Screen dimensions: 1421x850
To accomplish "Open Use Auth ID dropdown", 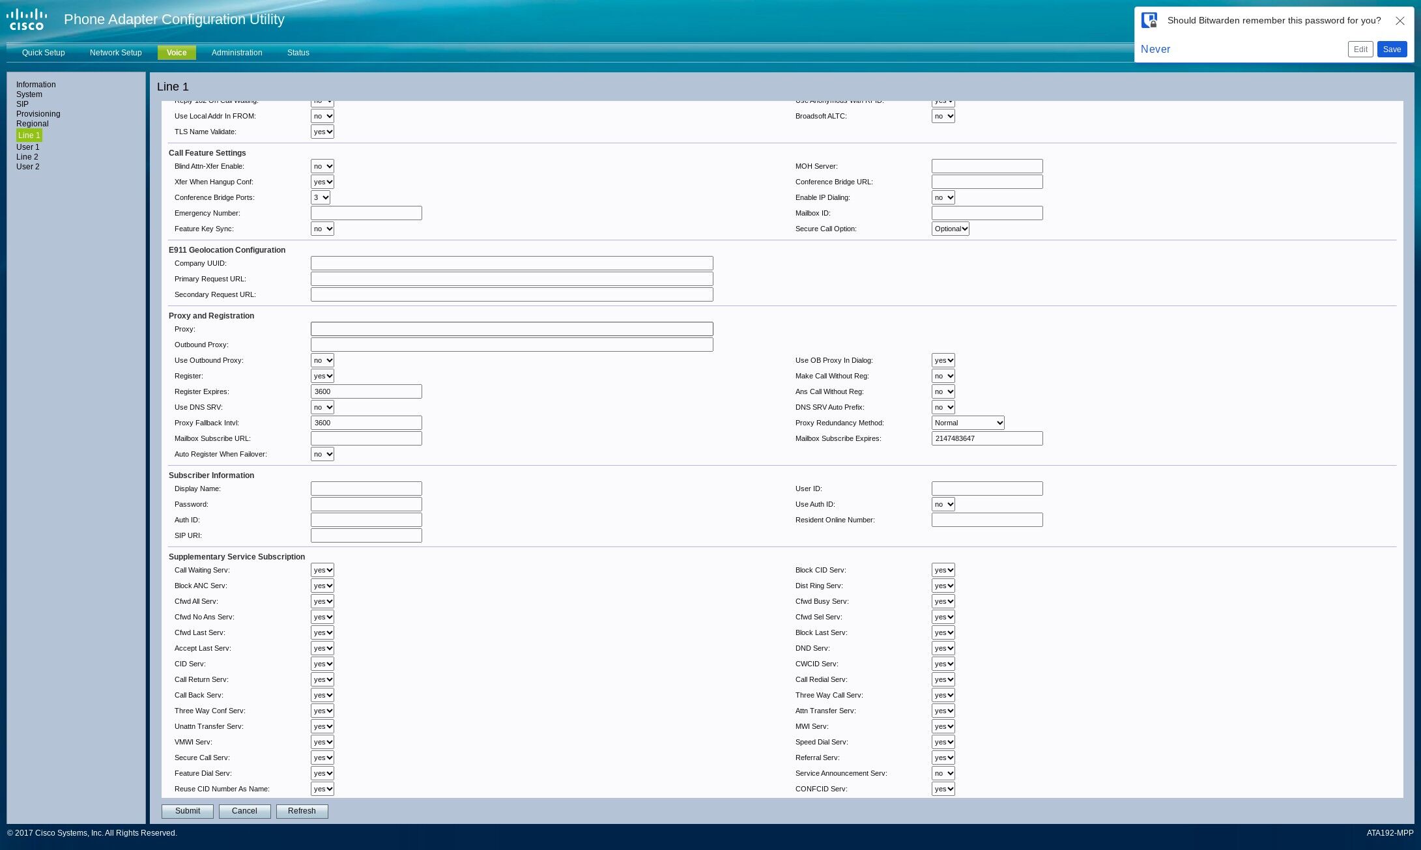I will pyautogui.click(x=943, y=505).
